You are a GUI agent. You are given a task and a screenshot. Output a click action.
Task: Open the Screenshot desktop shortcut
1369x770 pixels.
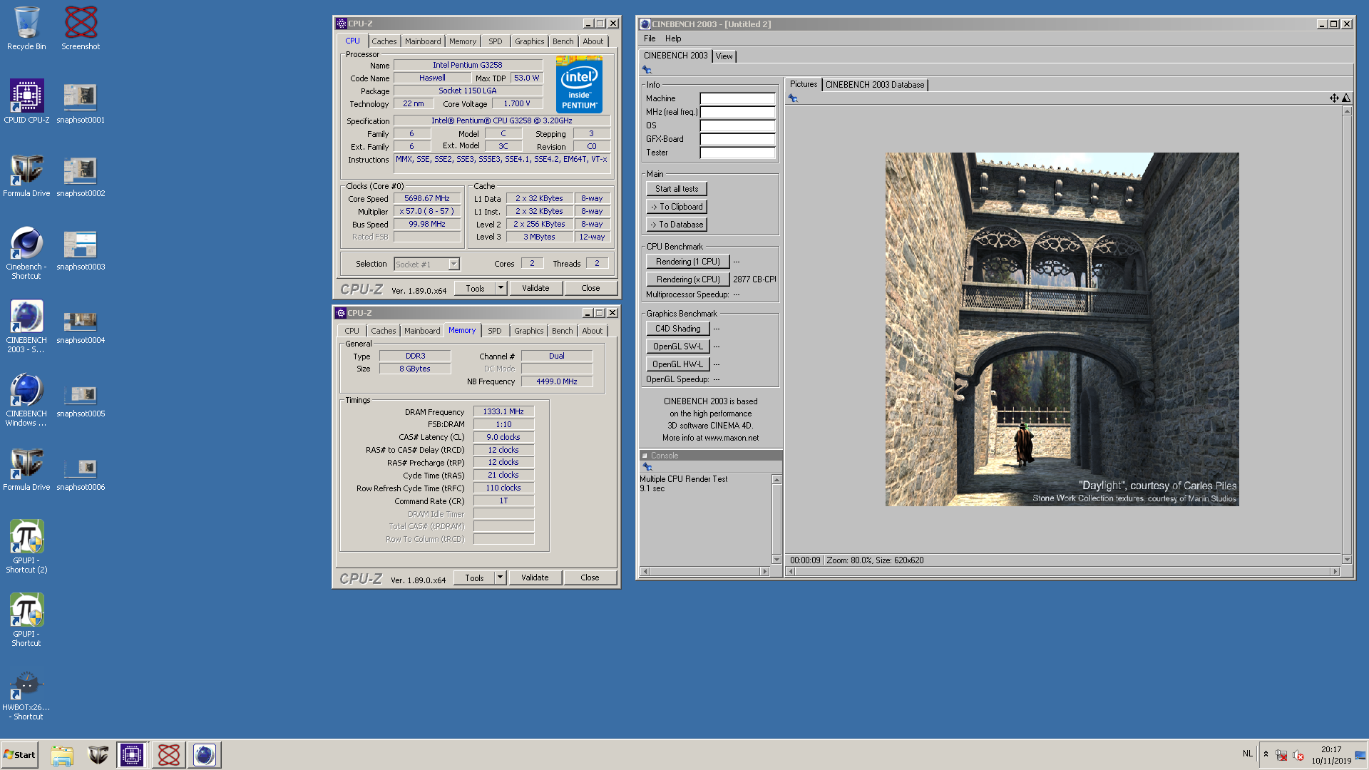click(x=81, y=29)
